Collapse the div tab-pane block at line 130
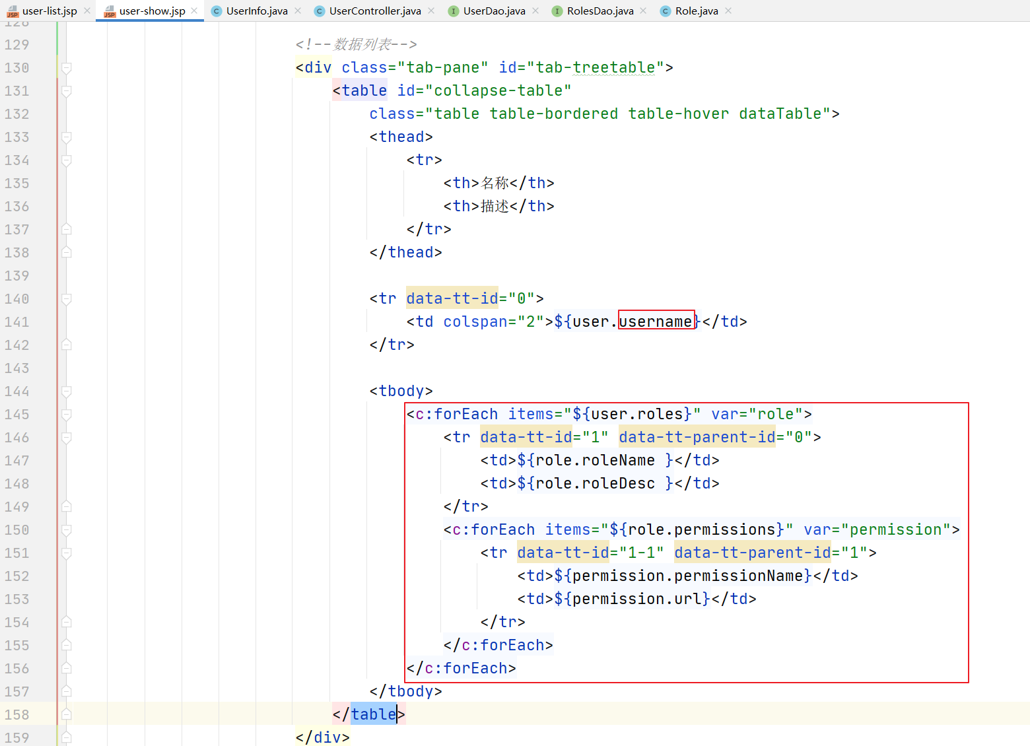The width and height of the screenshot is (1030, 746). pyautogui.click(x=67, y=68)
